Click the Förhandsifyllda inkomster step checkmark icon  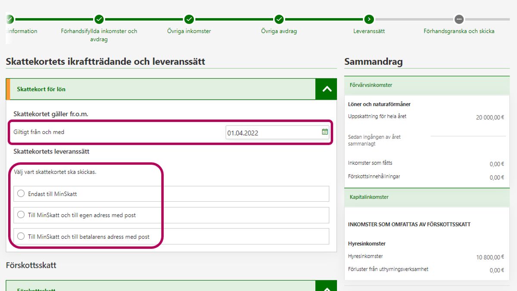99,19
